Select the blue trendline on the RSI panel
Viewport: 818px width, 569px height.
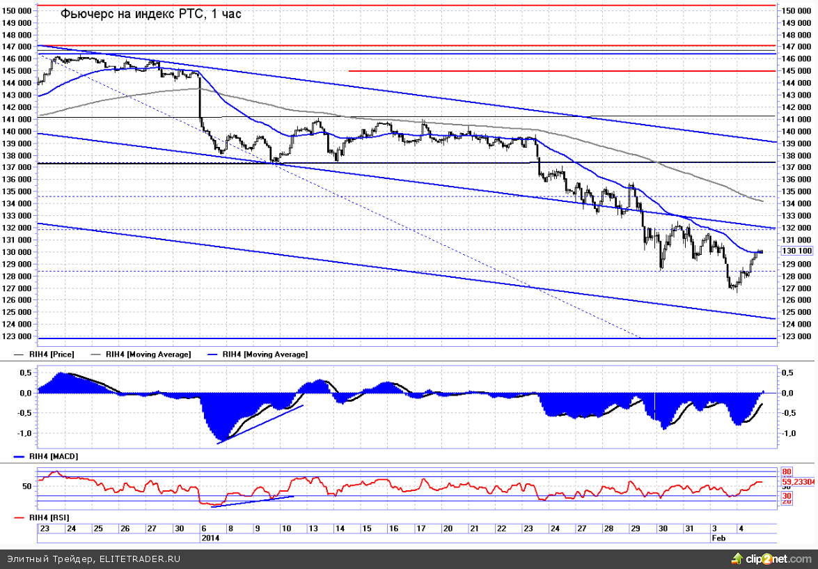(258, 500)
